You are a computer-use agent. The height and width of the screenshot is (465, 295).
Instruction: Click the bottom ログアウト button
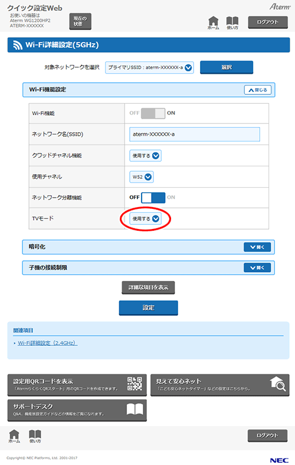pos(267,435)
